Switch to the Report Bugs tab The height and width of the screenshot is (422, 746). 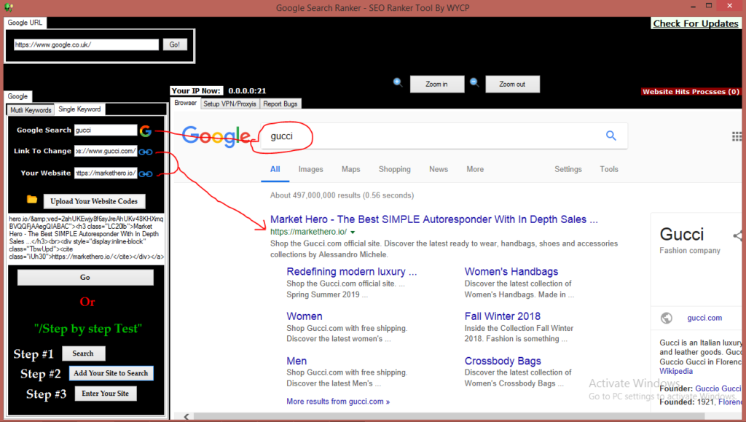tap(280, 103)
